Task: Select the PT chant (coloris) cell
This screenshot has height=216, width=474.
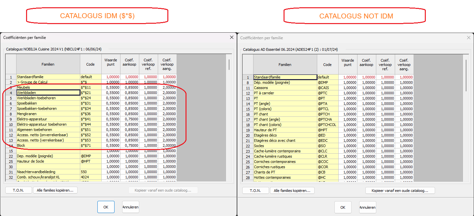Action: (x=285, y=125)
